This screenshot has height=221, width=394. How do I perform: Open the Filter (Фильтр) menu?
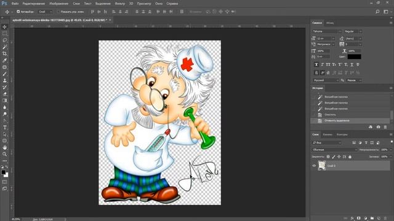click(x=120, y=4)
